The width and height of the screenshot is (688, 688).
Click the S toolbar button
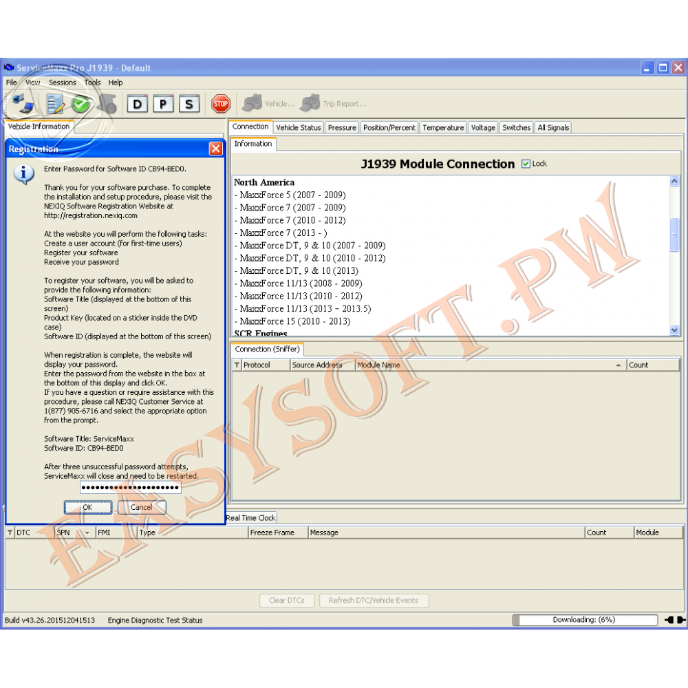pyautogui.click(x=189, y=104)
